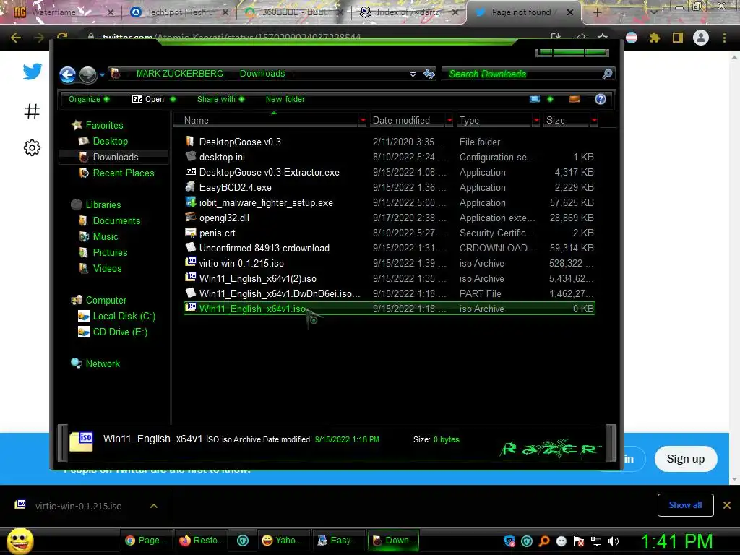The height and width of the screenshot is (555, 740).
Task: Select CD Drive (E:)
Action: (120, 332)
